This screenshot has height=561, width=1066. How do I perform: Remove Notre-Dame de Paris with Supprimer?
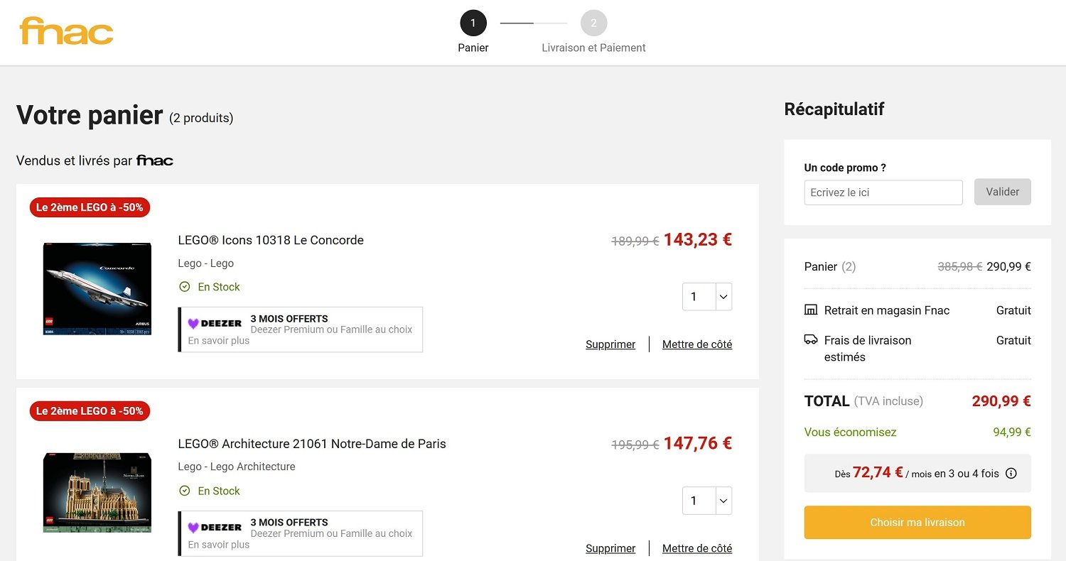[610, 548]
